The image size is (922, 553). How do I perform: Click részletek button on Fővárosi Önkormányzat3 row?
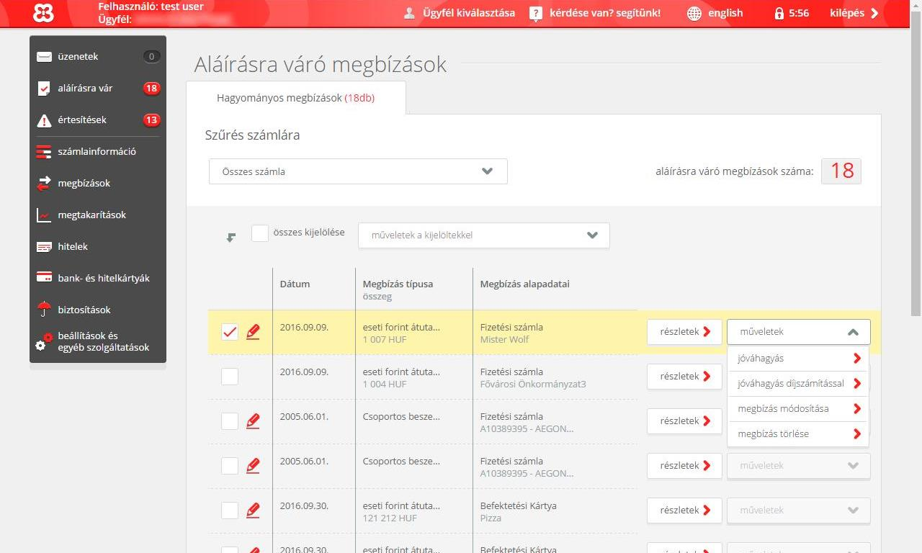click(684, 377)
